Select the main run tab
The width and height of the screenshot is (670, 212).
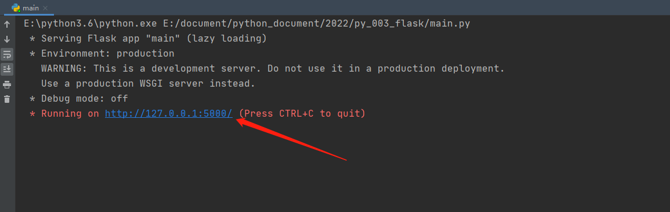coord(26,8)
